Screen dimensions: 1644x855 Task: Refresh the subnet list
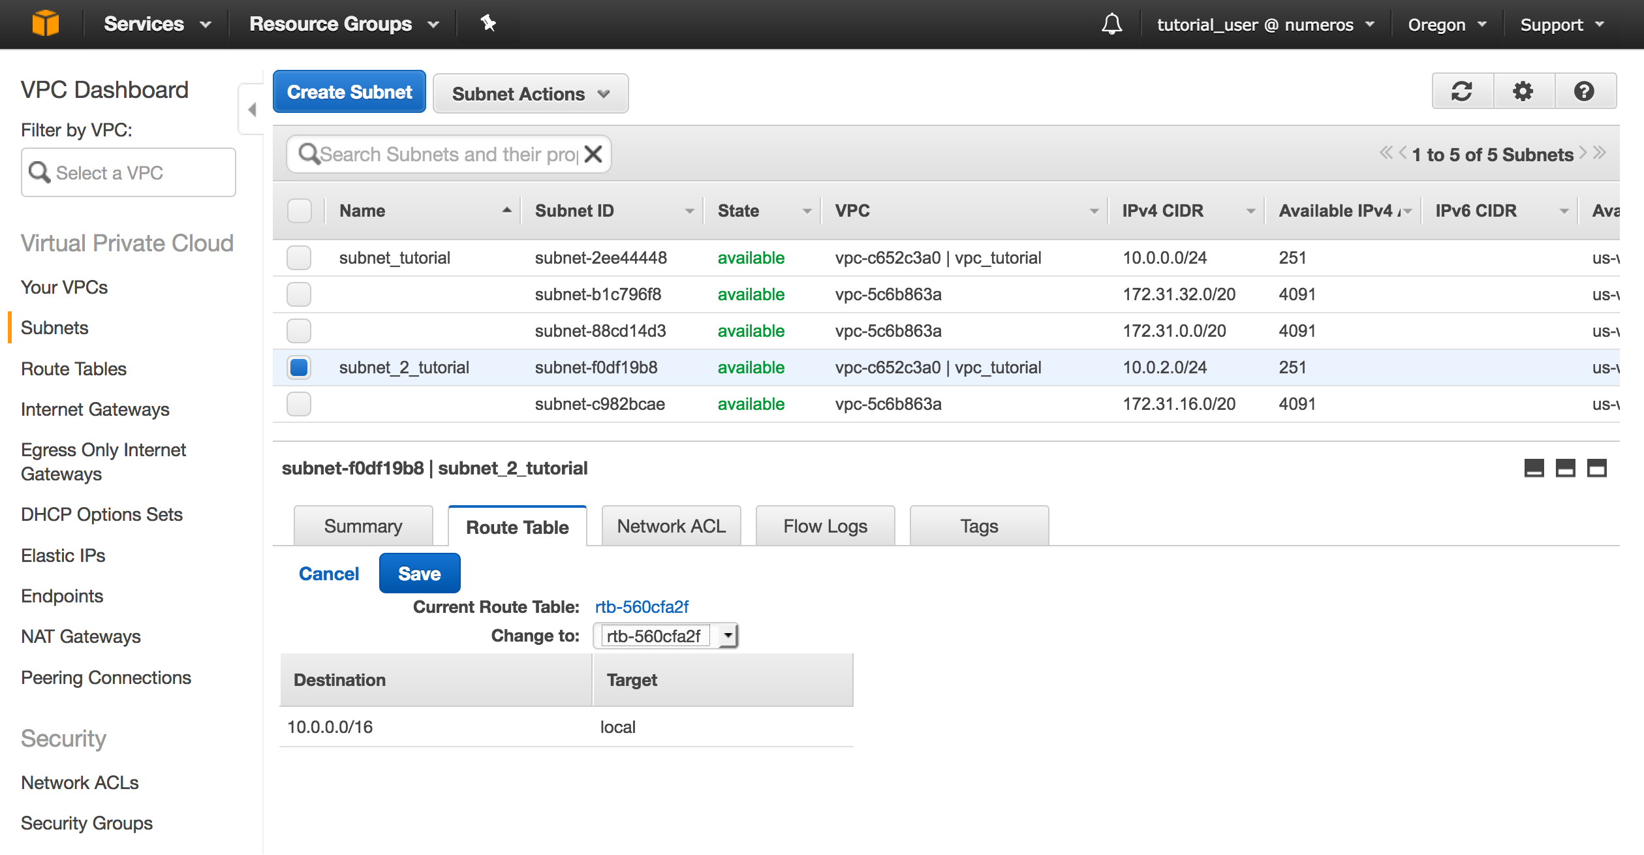pos(1462,91)
